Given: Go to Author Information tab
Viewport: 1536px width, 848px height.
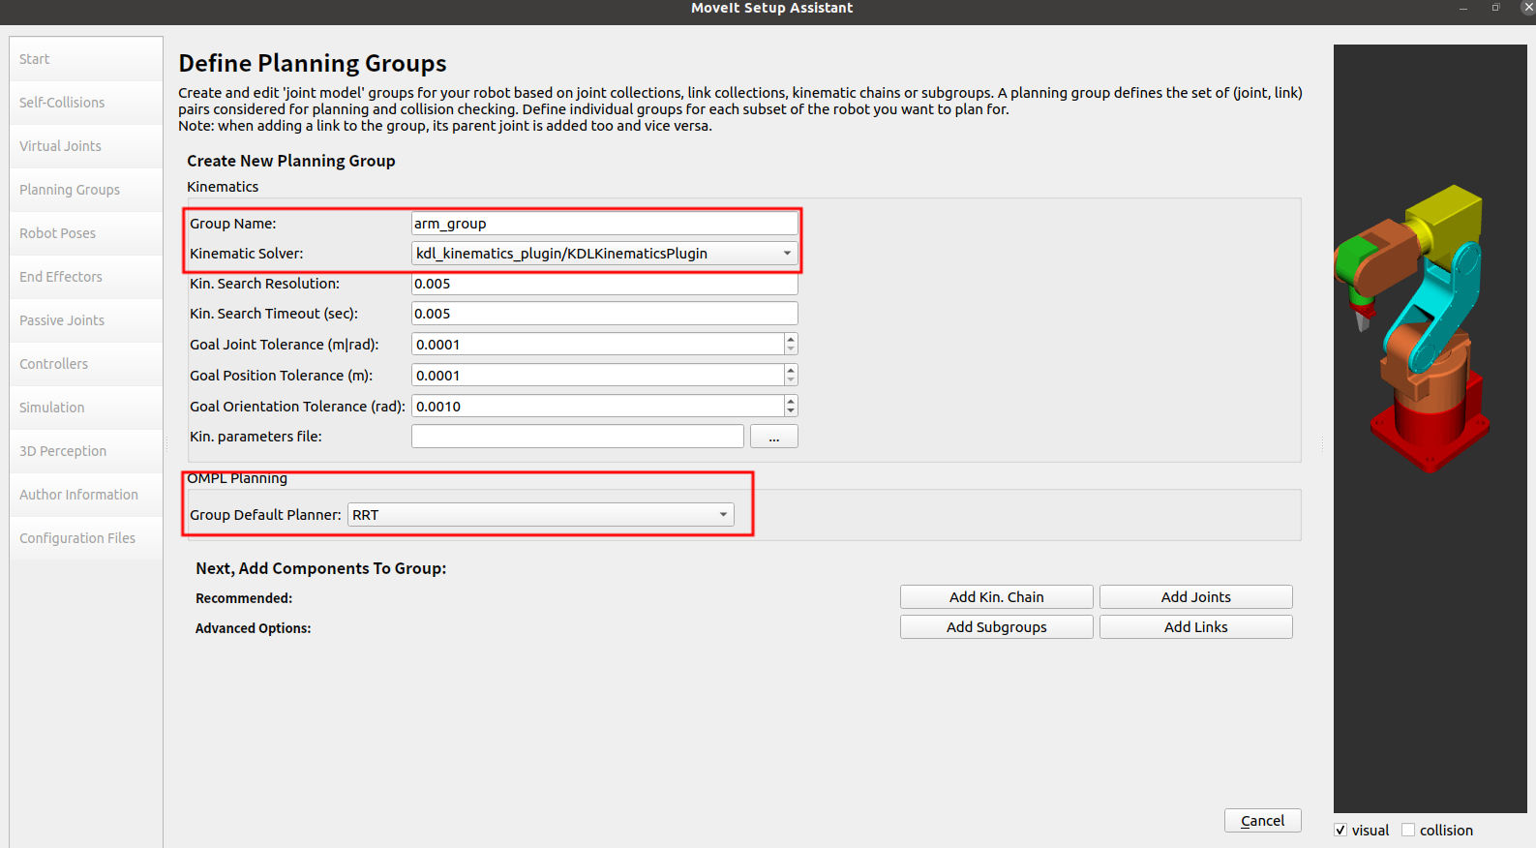Looking at the screenshot, I should (x=86, y=495).
